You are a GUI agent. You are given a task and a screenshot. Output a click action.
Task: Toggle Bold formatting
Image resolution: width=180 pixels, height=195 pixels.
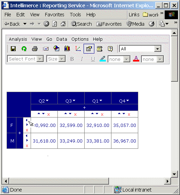[72, 59]
